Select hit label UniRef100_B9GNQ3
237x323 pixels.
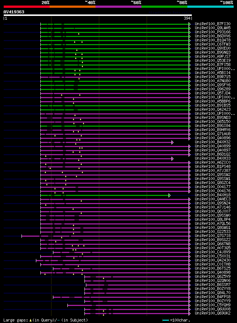pos(213,53)
